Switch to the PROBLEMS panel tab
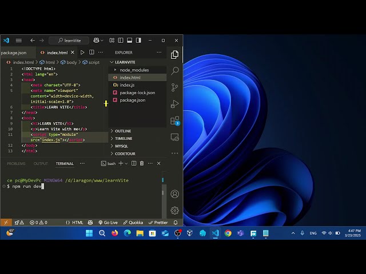 [16, 164]
